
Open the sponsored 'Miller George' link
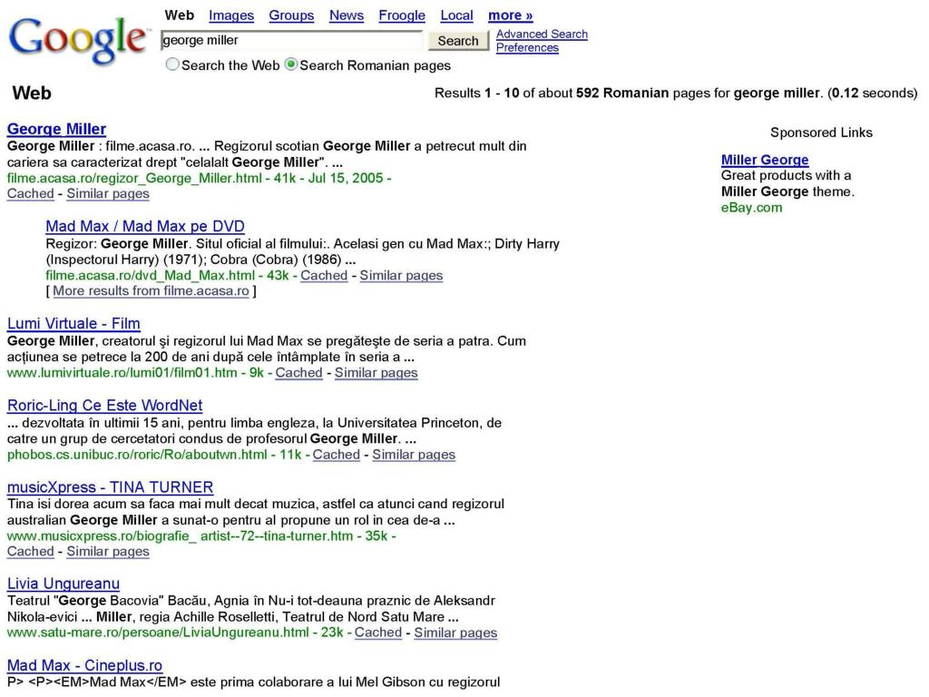coord(765,160)
